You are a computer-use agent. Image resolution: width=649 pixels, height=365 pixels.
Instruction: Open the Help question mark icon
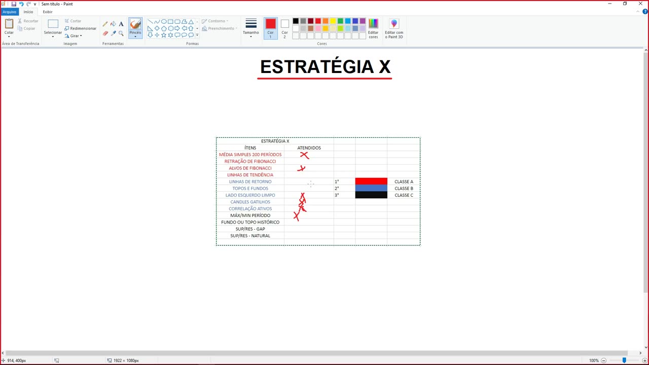[x=645, y=12]
